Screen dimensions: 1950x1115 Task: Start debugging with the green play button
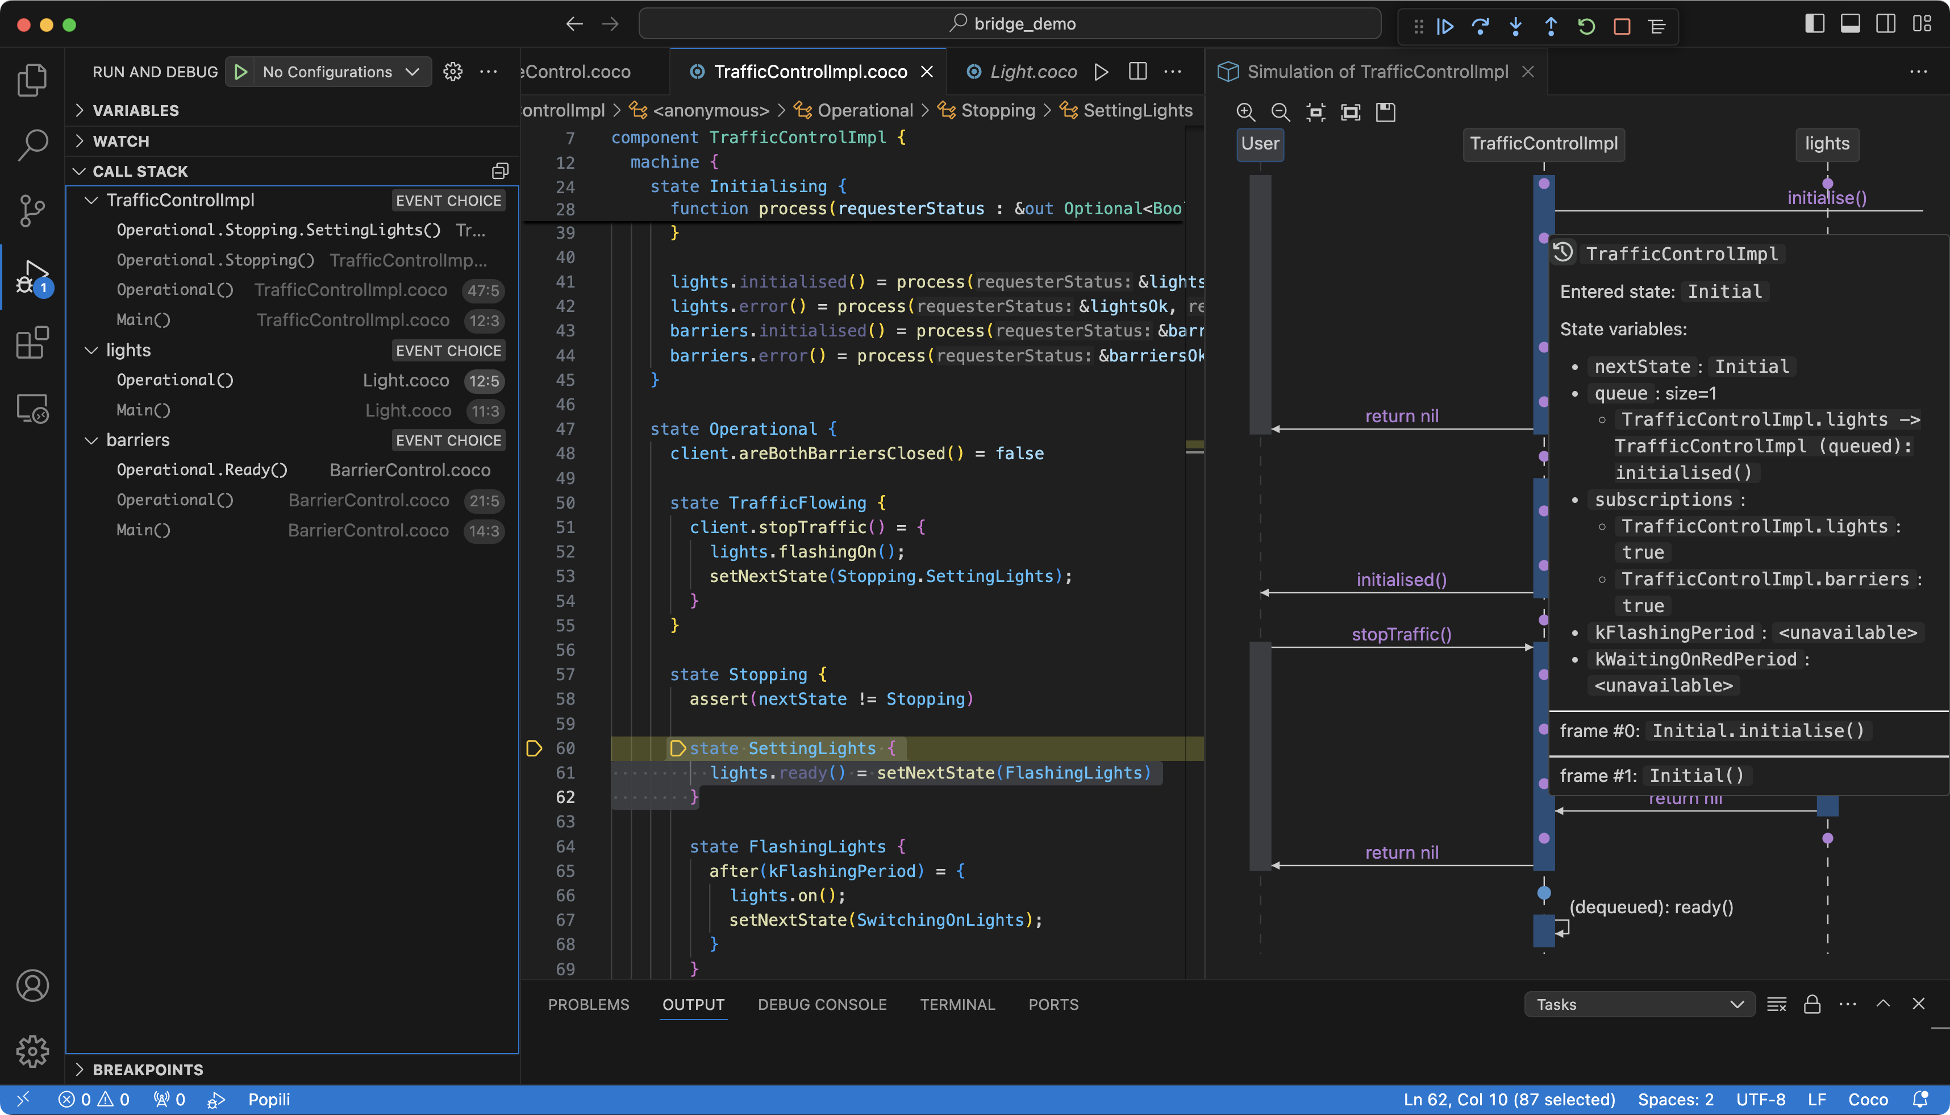pyautogui.click(x=240, y=72)
